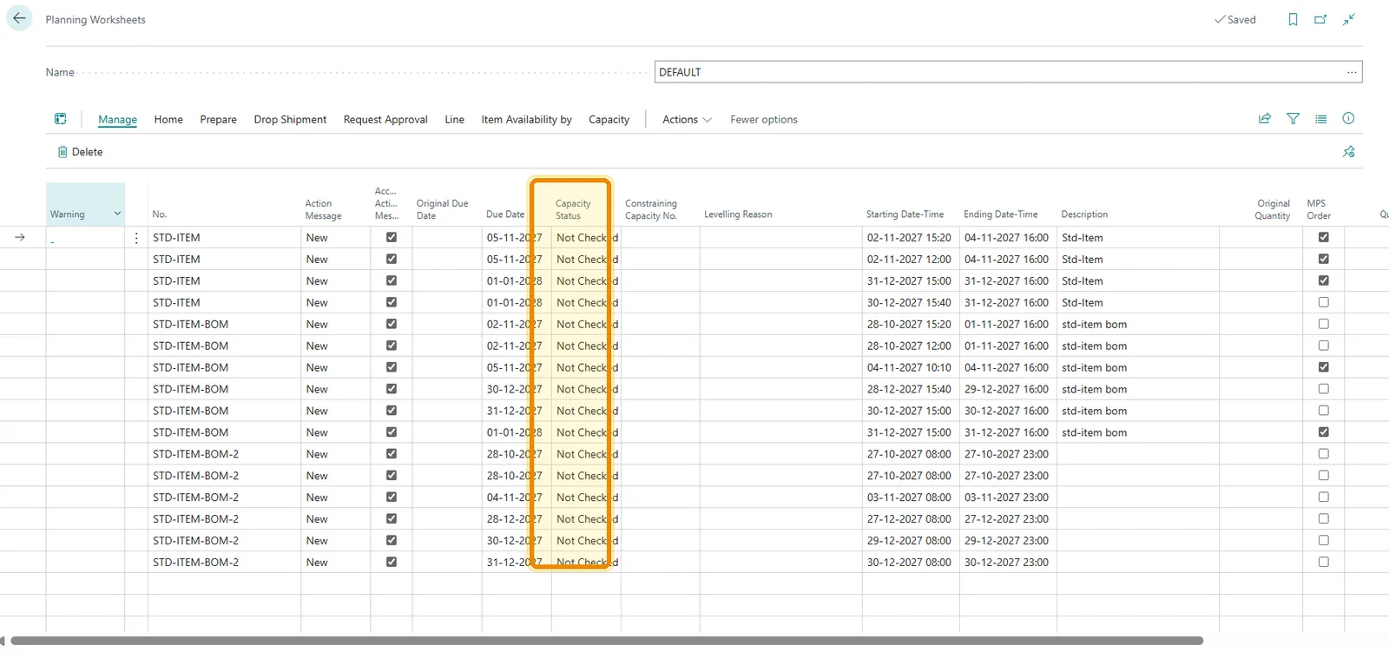Go back using the left arrow icon
This screenshot has height=659, width=1389.
pyautogui.click(x=19, y=18)
